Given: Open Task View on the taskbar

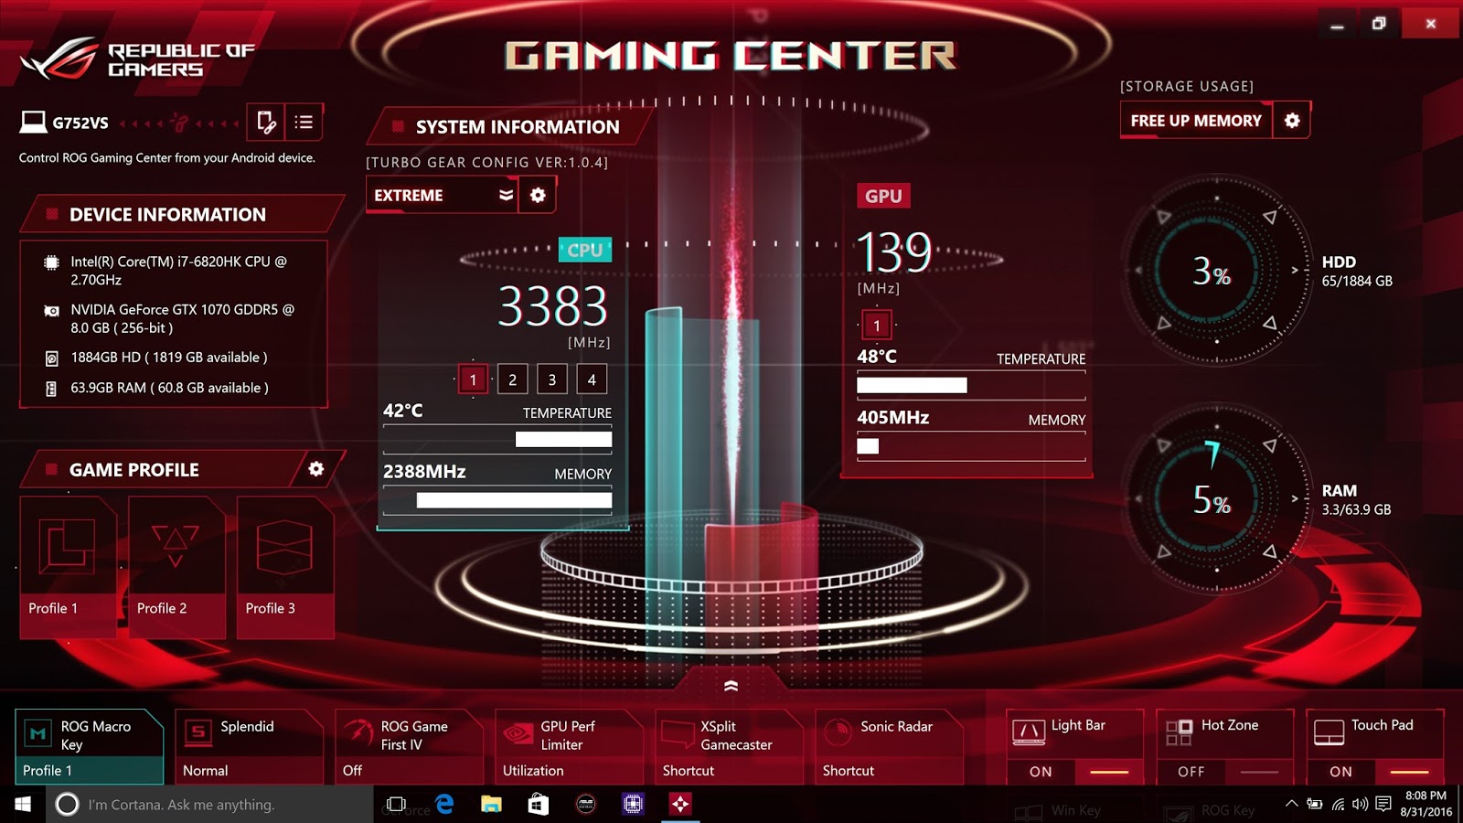Looking at the screenshot, I should click(396, 804).
